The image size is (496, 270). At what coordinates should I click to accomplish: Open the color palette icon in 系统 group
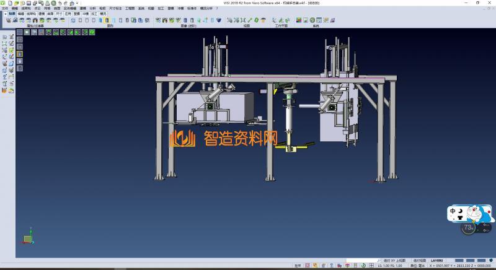coord(299,20)
